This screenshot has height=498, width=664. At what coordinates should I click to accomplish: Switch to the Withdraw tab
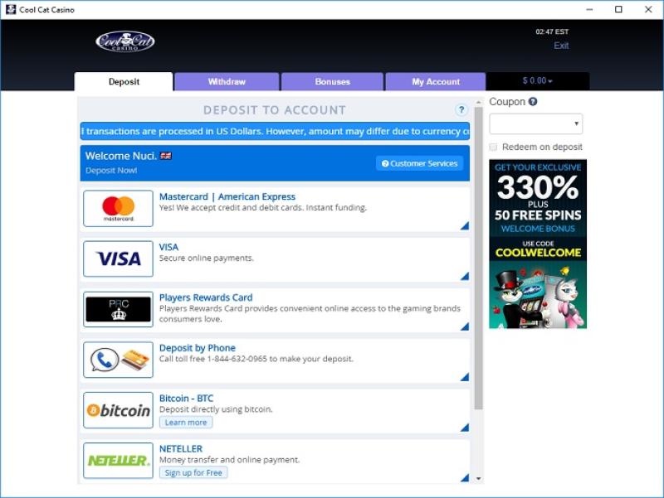pos(227,82)
